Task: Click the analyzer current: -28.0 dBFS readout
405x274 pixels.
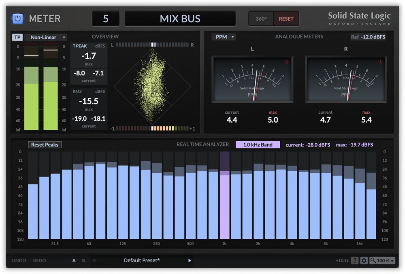Action: [308, 145]
